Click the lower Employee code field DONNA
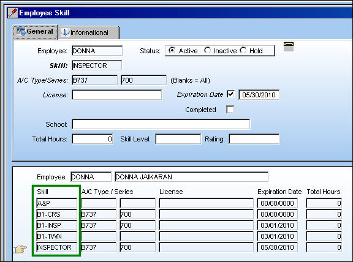This screenshot has width=353, height=262. pos(91,177)
